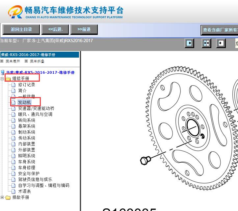Open the 车身系统 tree item

[27, 162]
